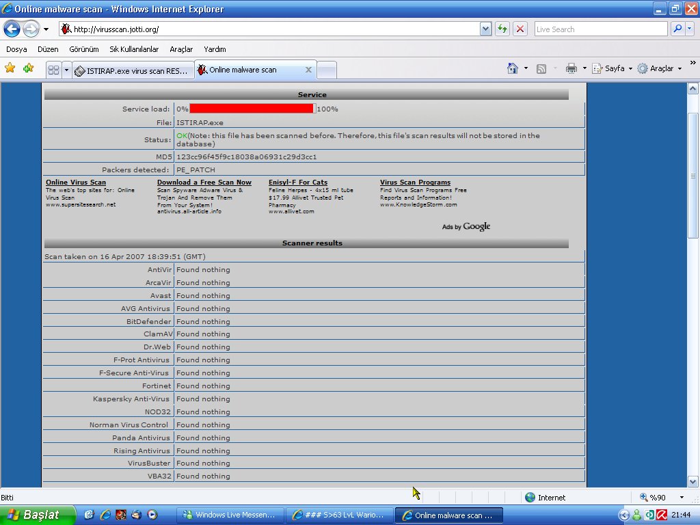Click Online malware scan taskbar button

tap(449, 515)
